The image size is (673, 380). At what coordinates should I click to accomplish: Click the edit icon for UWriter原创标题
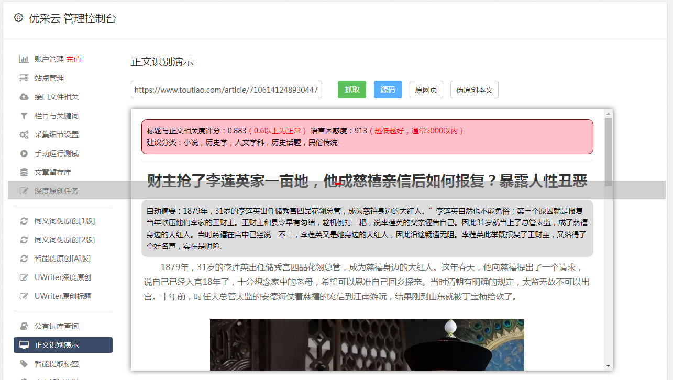pos(24,296)
